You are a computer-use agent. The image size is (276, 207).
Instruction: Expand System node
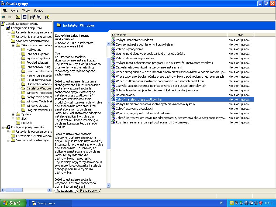pos(13,114)
